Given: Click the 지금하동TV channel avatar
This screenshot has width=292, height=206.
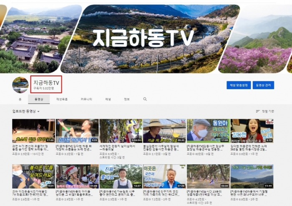Looking at the screenshot, I should pyautogui.click(x=20, y=85).
